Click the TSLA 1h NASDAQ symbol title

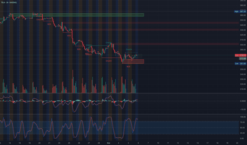point(9,2)
